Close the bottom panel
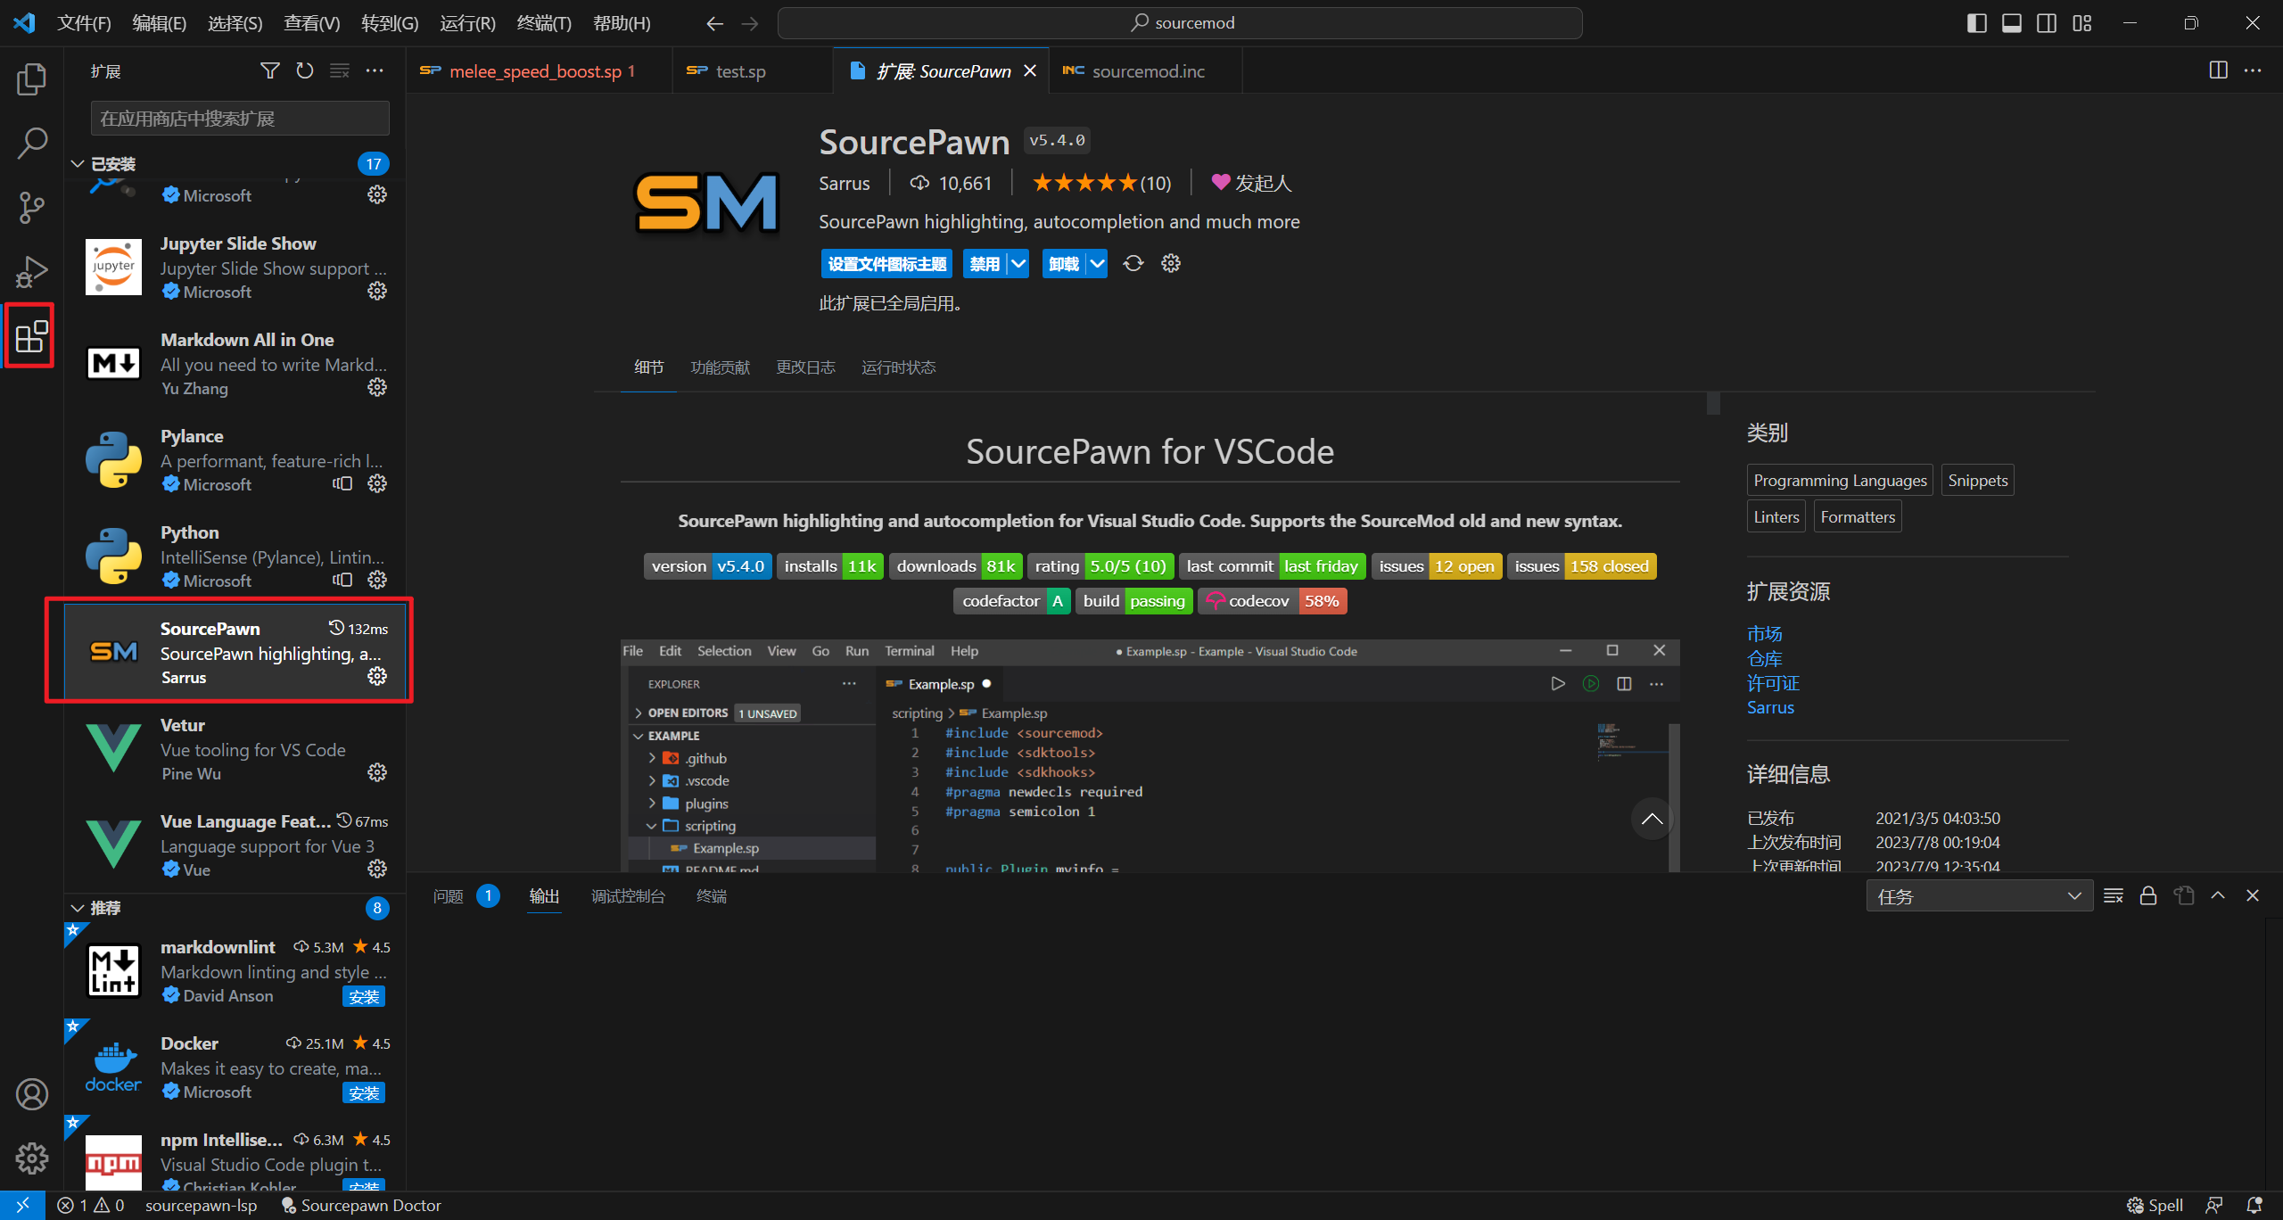This screenshot has width=2283, height=1220. click(x=2253, y=896)
